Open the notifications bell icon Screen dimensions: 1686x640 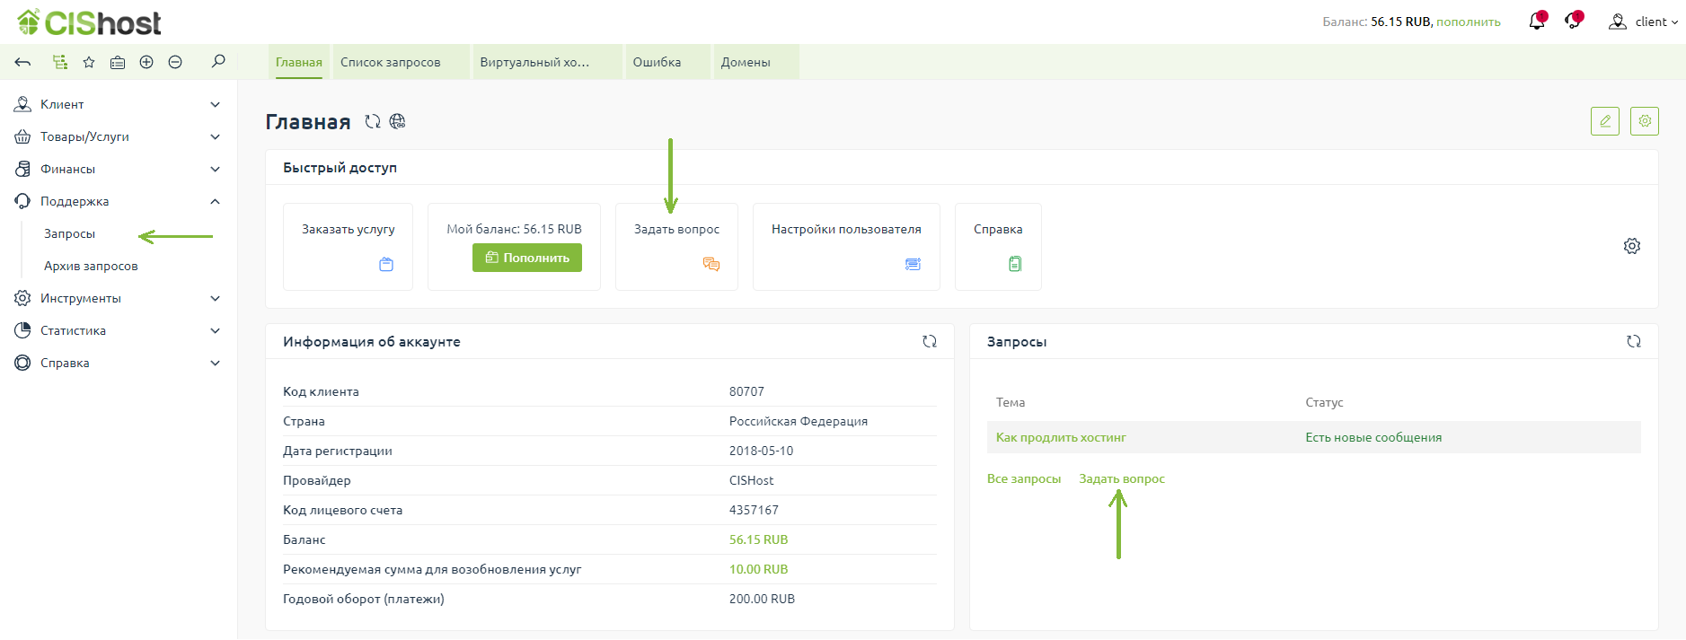click(x=1537, y=22)
